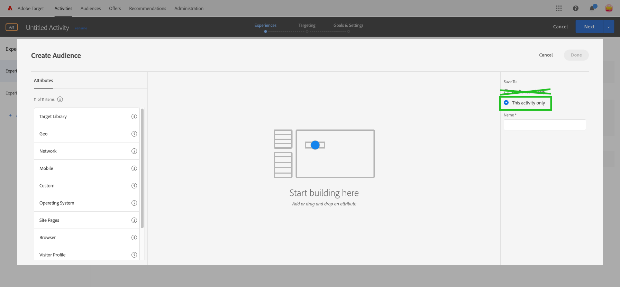Open the Offers tab
This screenshot has width=620, height=287.
pos(115,8)
